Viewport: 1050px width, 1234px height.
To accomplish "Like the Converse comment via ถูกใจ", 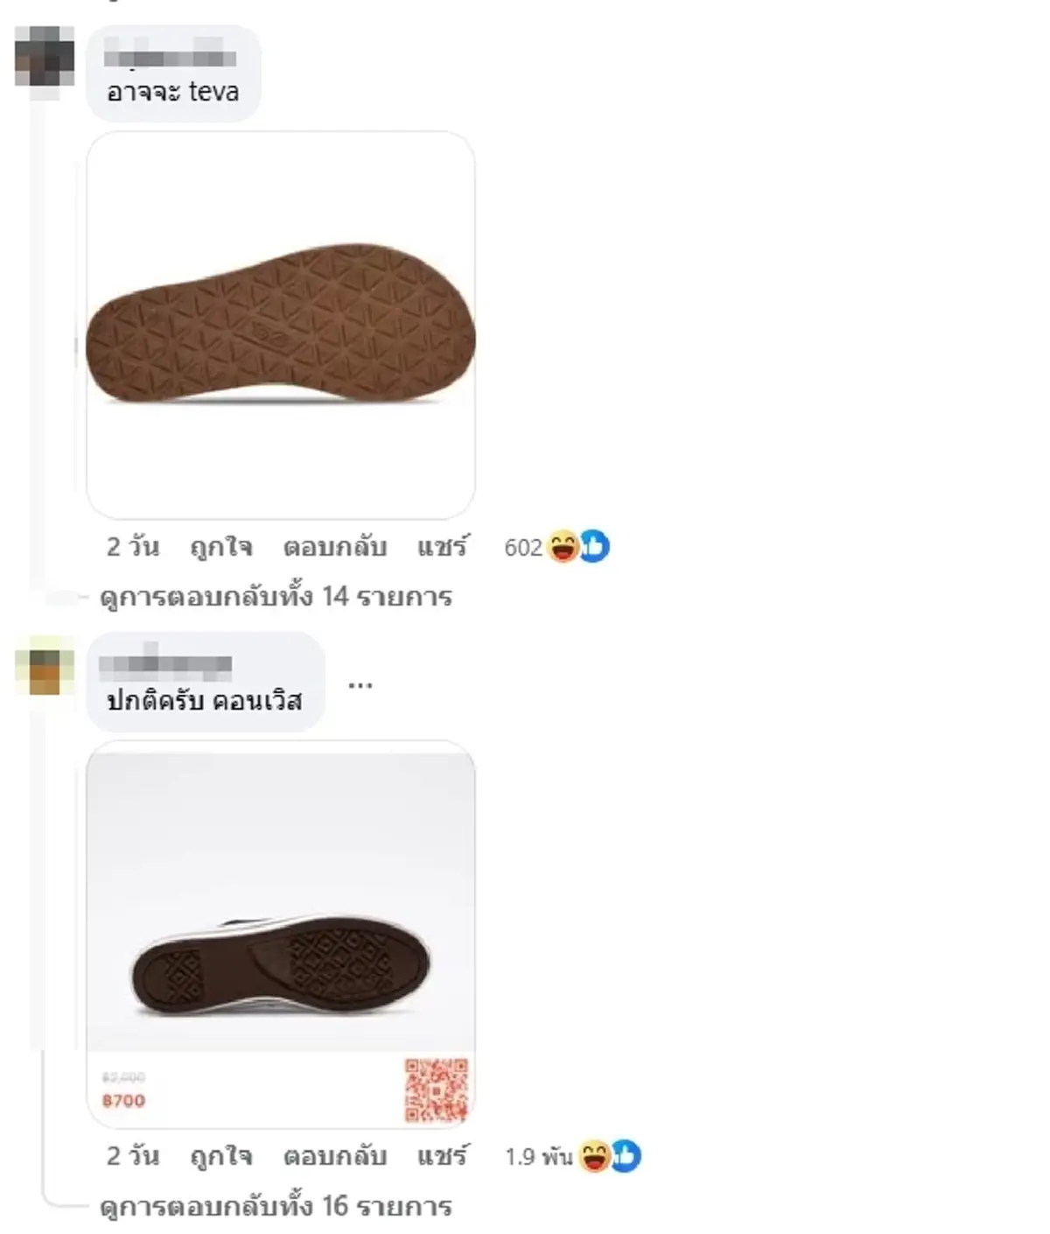I will [221, 1156].
